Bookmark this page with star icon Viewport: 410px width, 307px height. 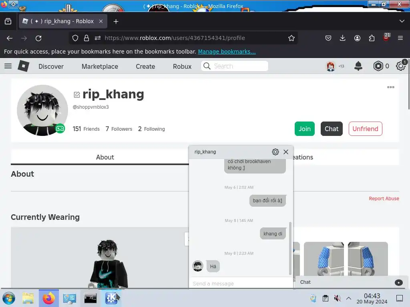[291, 38]
